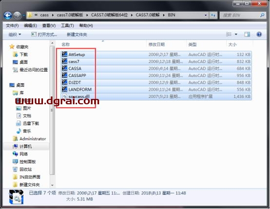Open the address bar history dropdown arrow
Image resolution: width=270 pixels, height=209 pixels.
[x=206, y=15]
